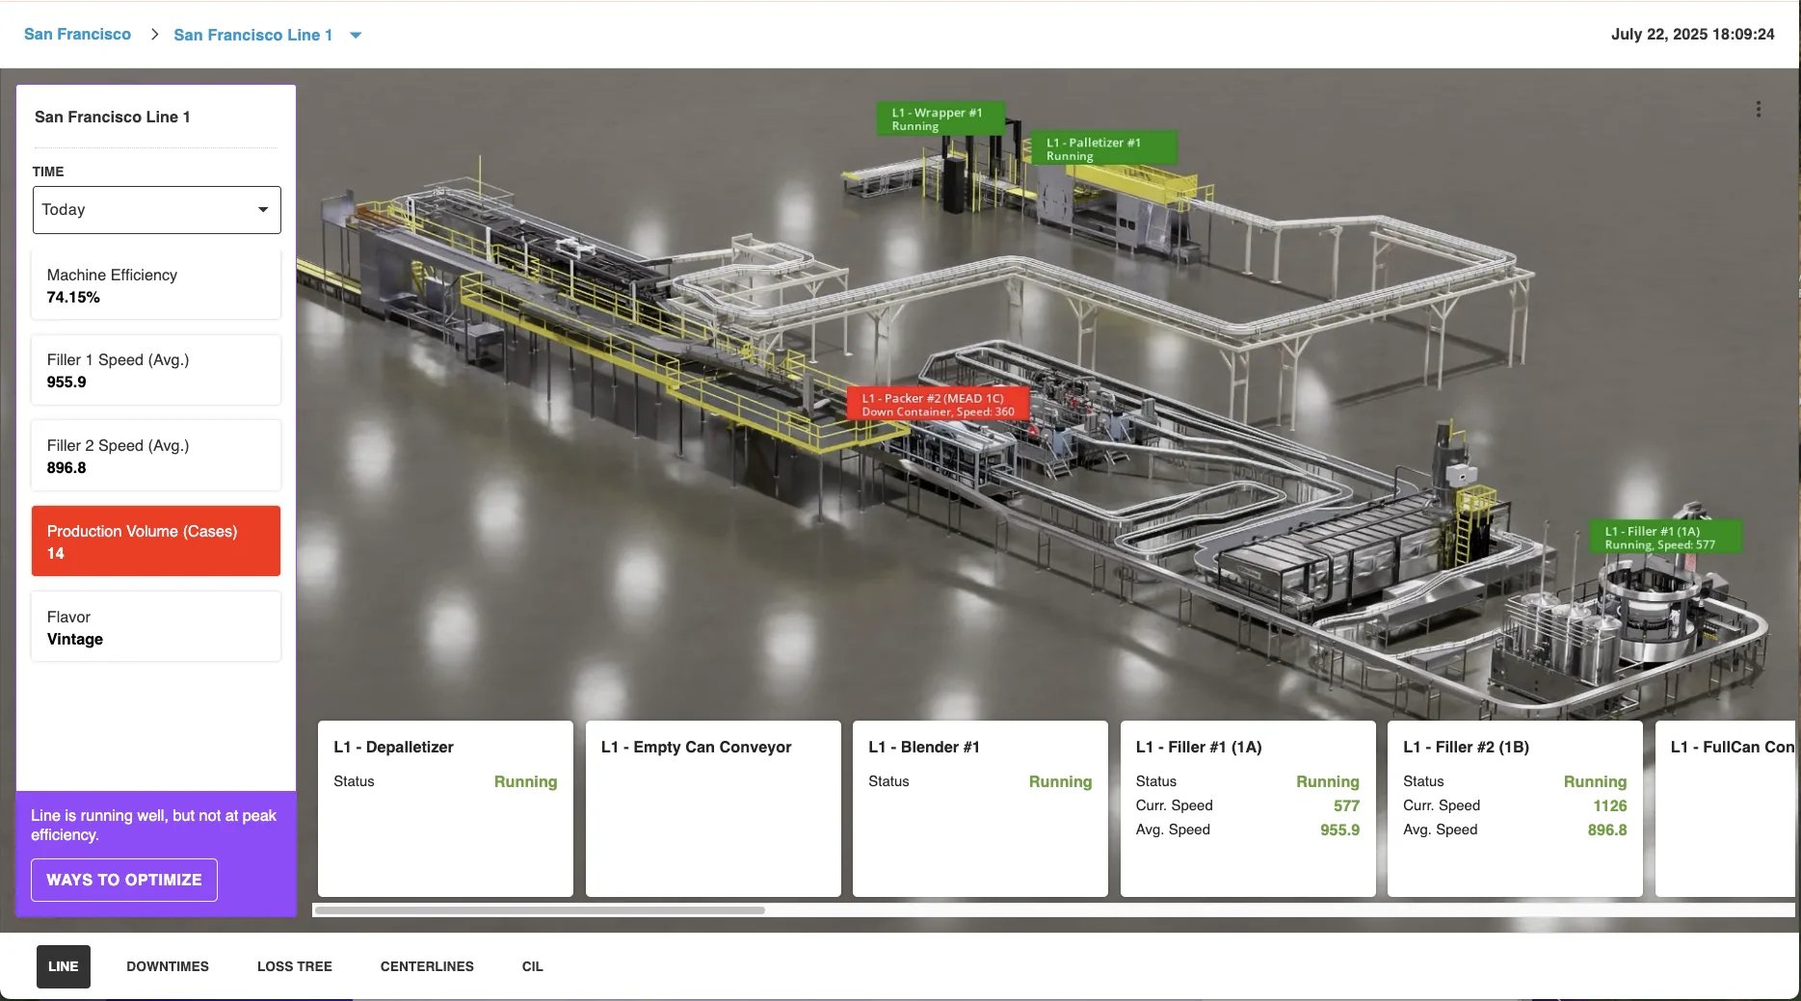Open the LOSS TREE tab
This screenshot has width=1801, height=1001.
[x=295, y=966]
